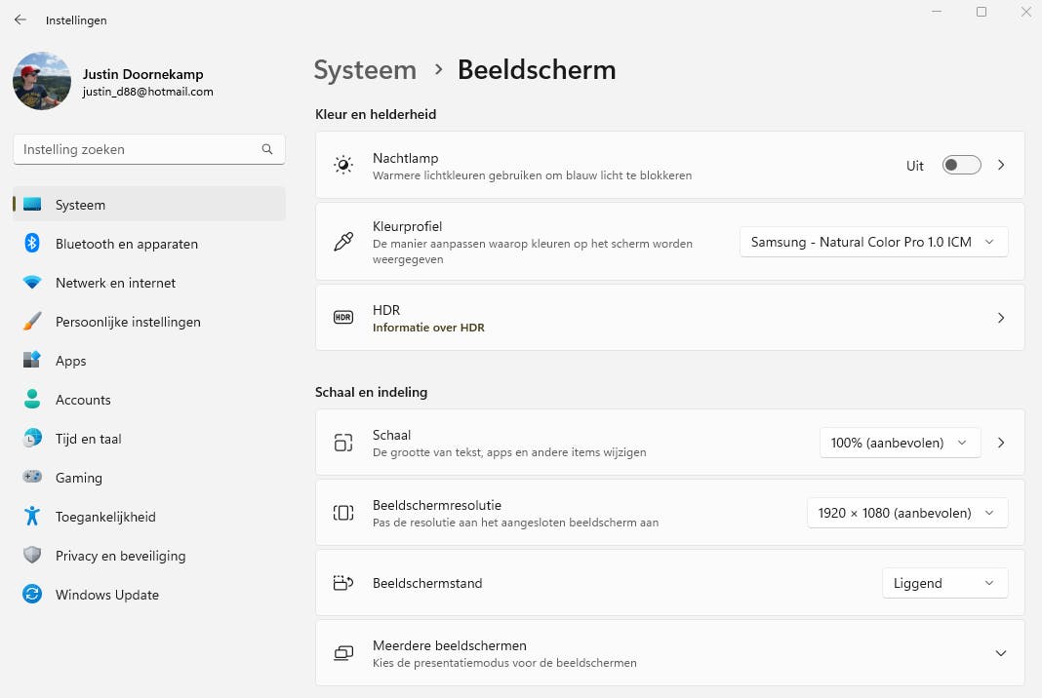The image size is (1042, 698).
Task: Click Systeem in the breadcrumb header
Action: 365,70
